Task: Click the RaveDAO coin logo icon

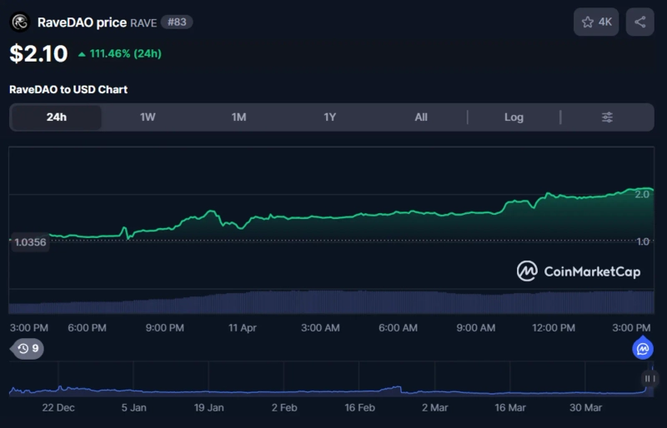Action: (x=19, y=22)
